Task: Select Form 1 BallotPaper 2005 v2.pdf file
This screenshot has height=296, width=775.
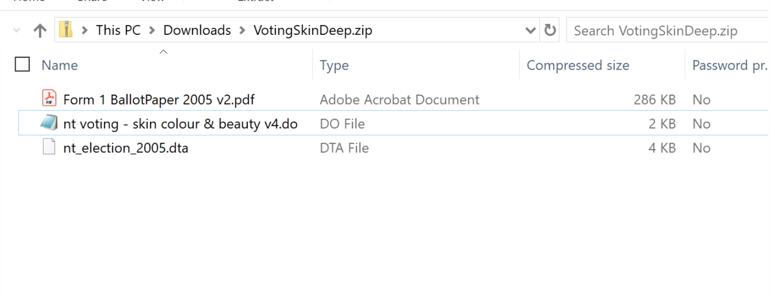Action: point(159,99)
